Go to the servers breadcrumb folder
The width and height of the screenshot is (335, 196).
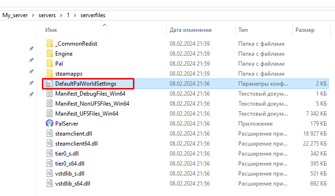pos(47,15)
